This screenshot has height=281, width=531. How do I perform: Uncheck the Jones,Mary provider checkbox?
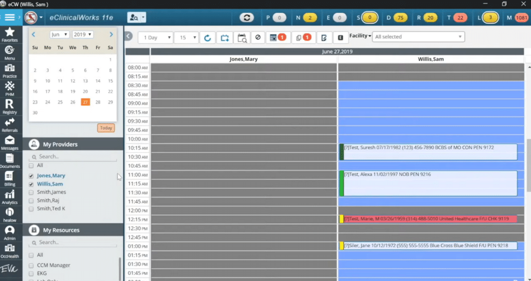point(31,176)
